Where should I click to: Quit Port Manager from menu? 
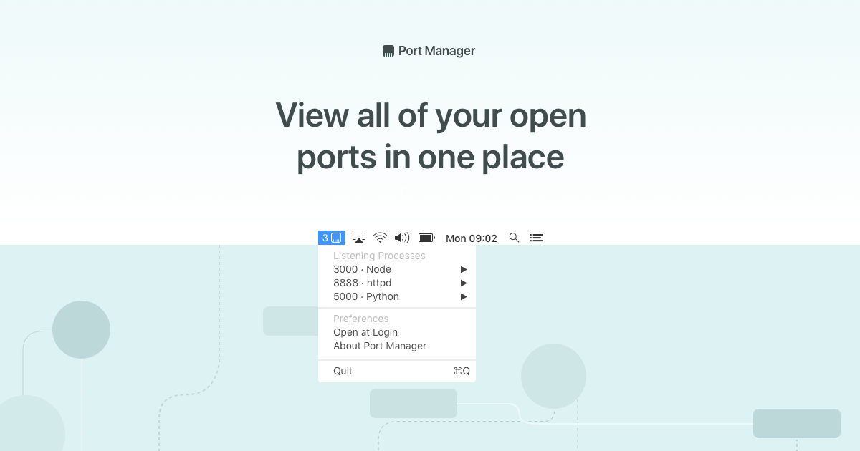tap(397, 371)
